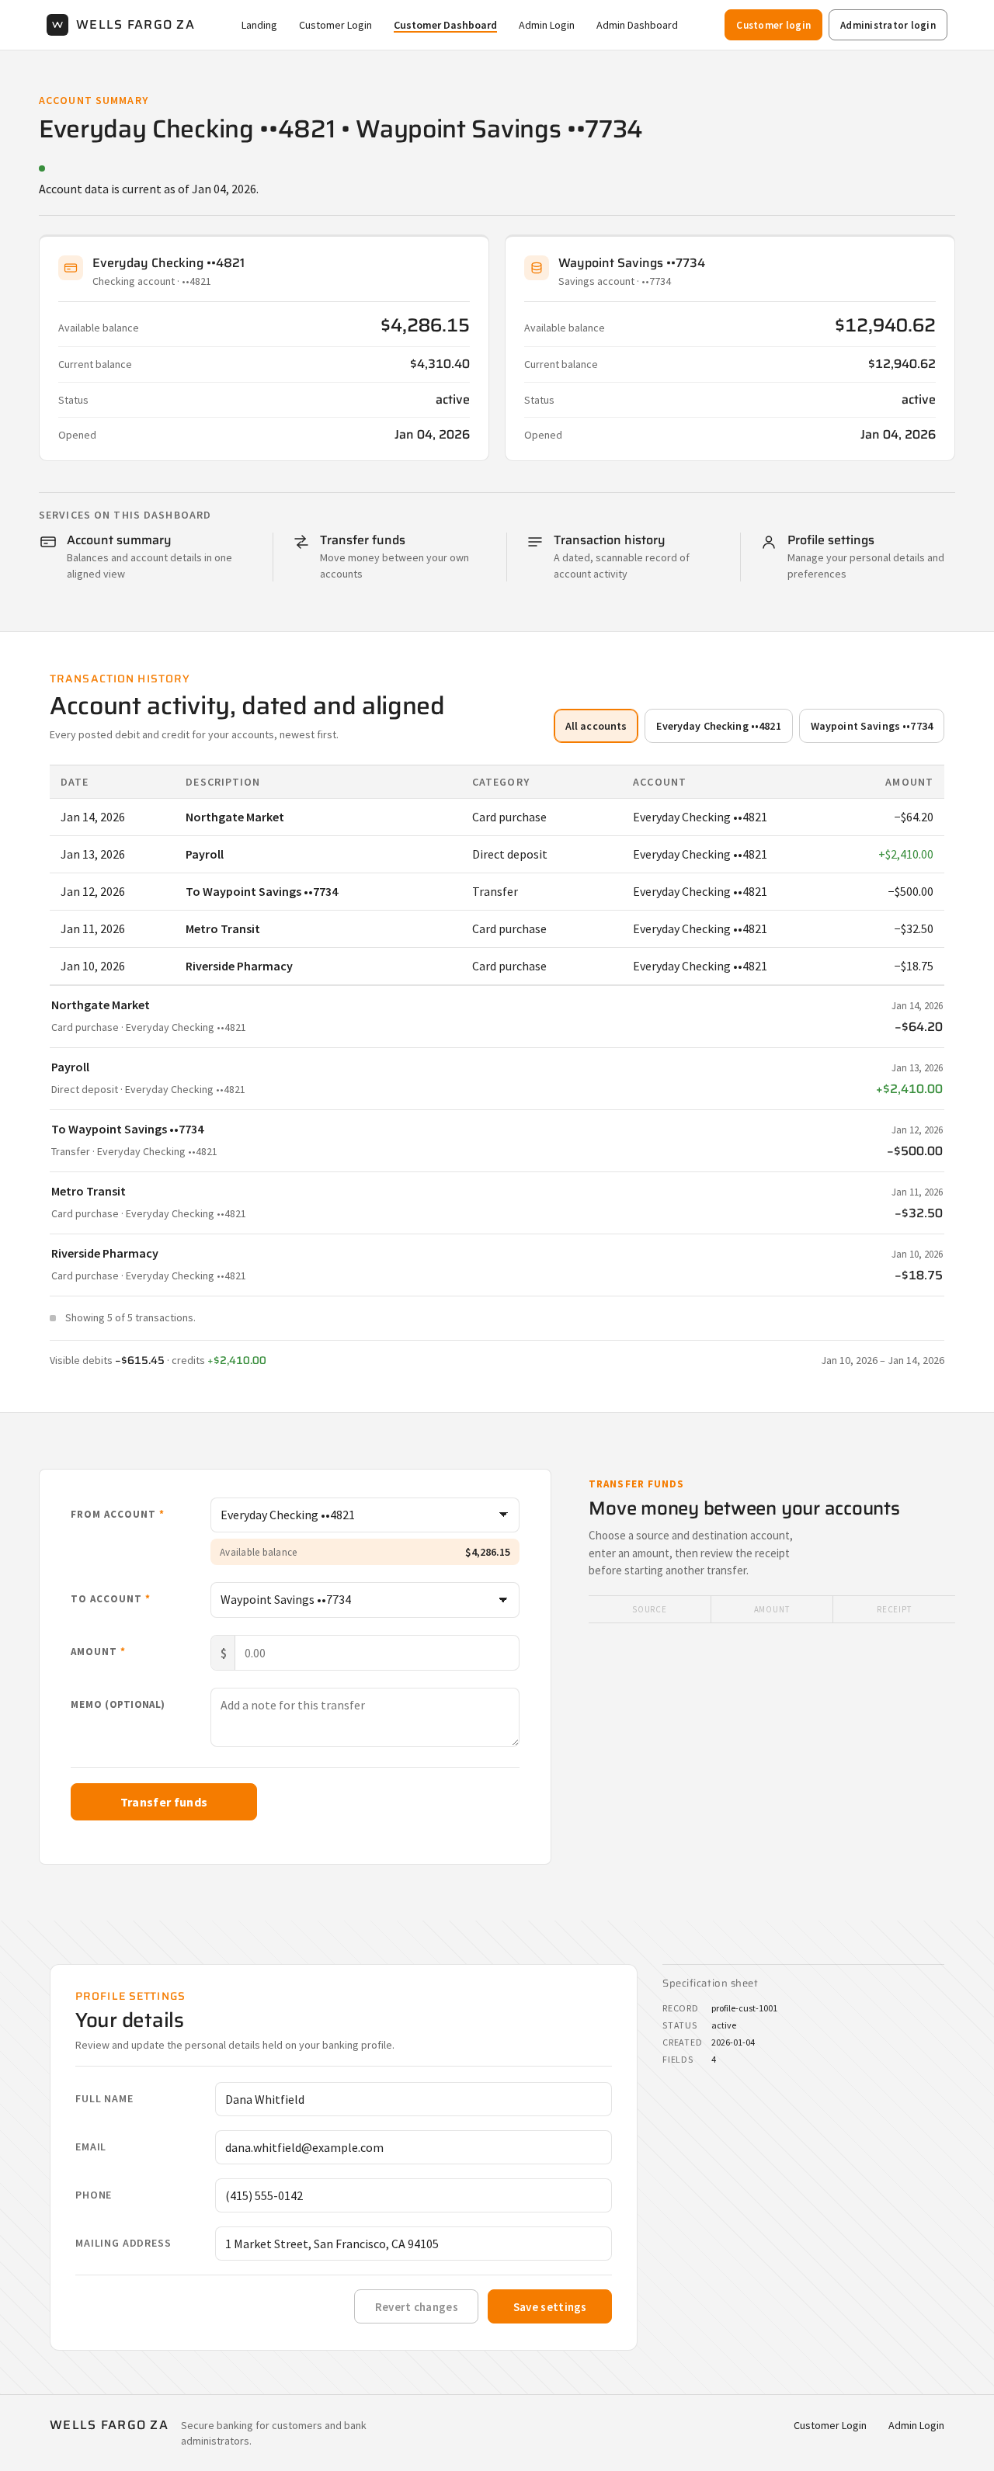Click the Everyday Checking card icon
This screenshot has width=994, height=2471.
click(70, 269)
